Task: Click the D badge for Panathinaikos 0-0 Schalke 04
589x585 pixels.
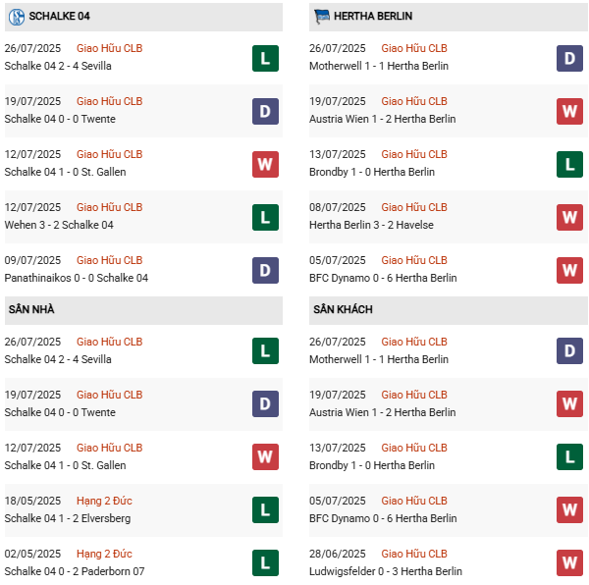Action: point(266,270)
